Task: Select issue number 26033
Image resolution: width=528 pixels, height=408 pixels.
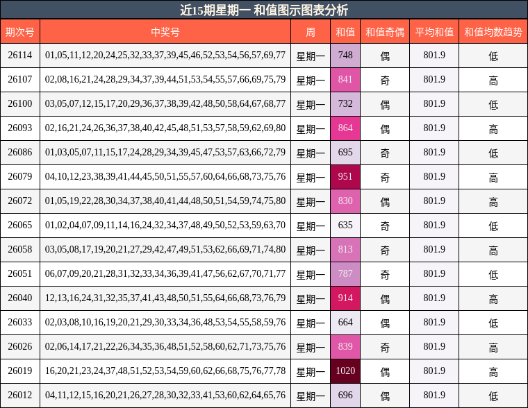Action: (20, 322)
